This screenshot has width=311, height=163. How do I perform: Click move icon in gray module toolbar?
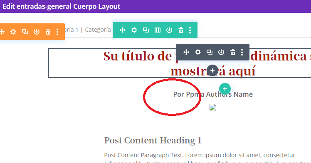[x=186, y=52]
